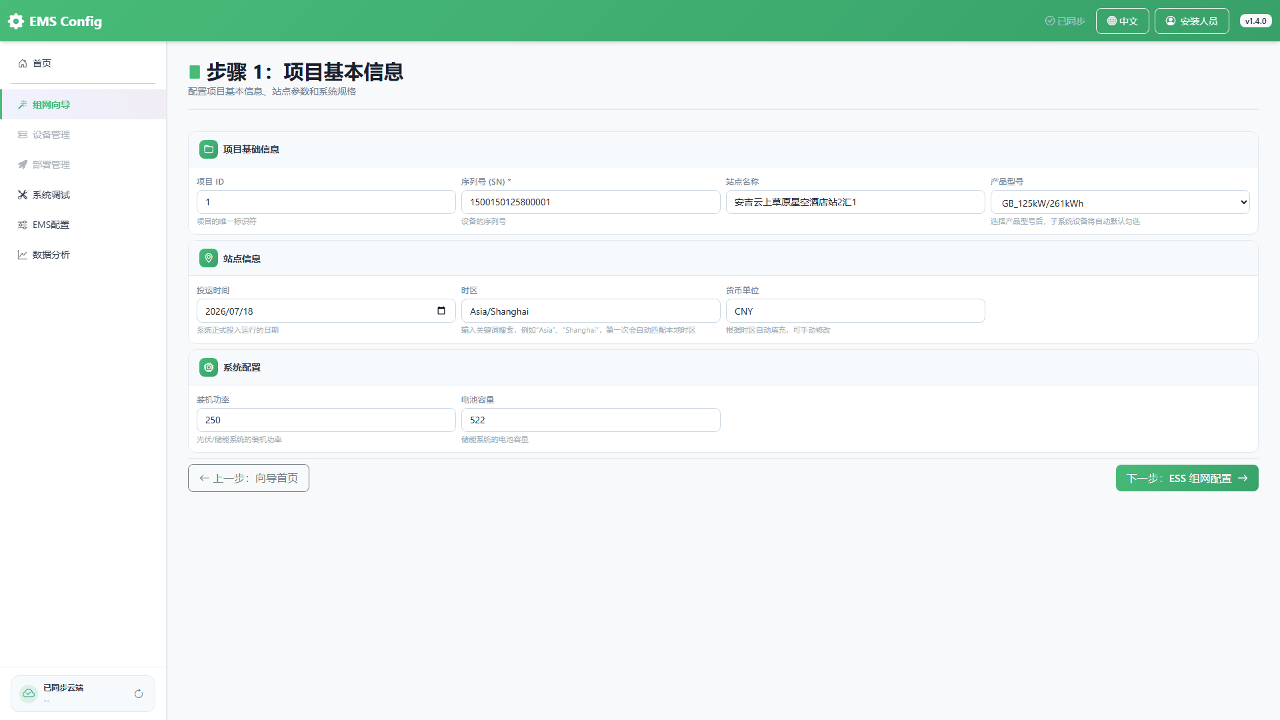Click 上一步: 向导首页 button
The image size is (1280, 720).
coord(249,478)
